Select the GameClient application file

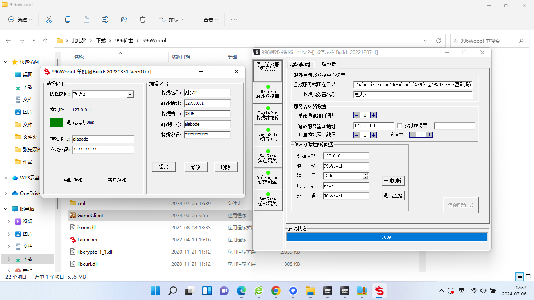tap(90, 215)
